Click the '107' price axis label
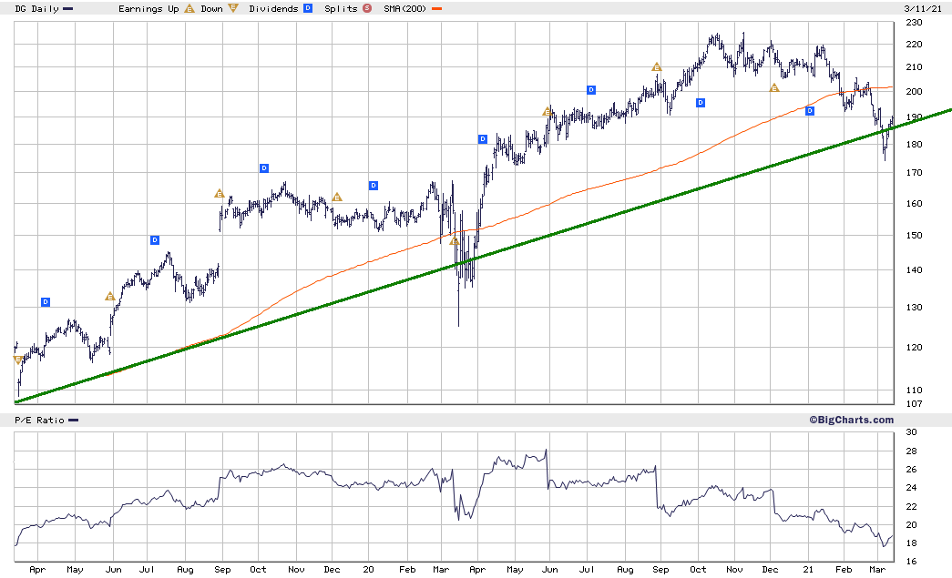The image size is (952, 578). click(914, 404)
